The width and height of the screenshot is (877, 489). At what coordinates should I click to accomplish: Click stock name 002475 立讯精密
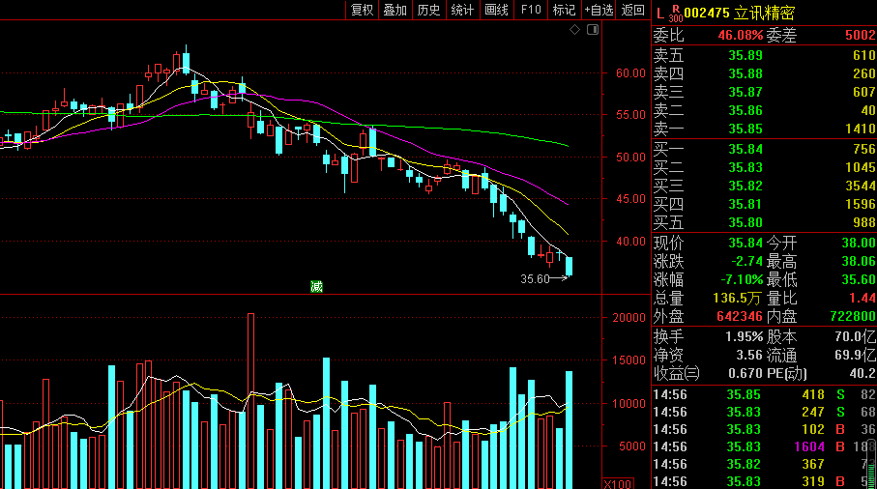tap(739, 14)
